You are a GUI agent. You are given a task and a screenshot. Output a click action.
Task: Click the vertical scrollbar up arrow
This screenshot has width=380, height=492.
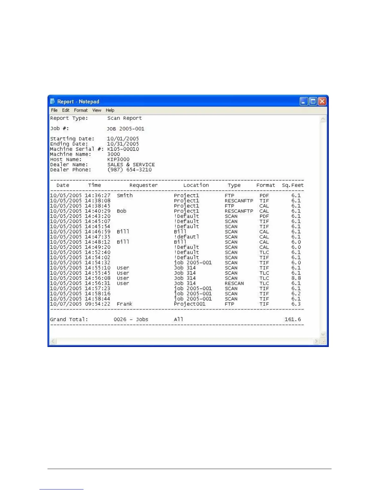point(323,119)
